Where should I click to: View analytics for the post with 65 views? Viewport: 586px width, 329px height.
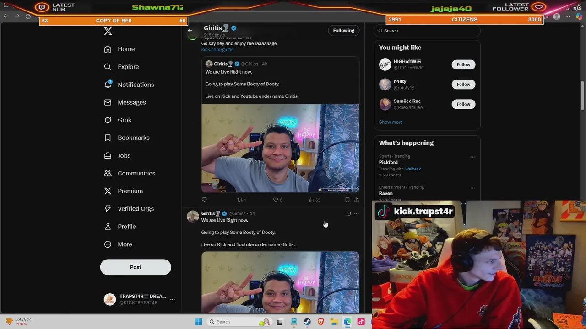point(315,200)
